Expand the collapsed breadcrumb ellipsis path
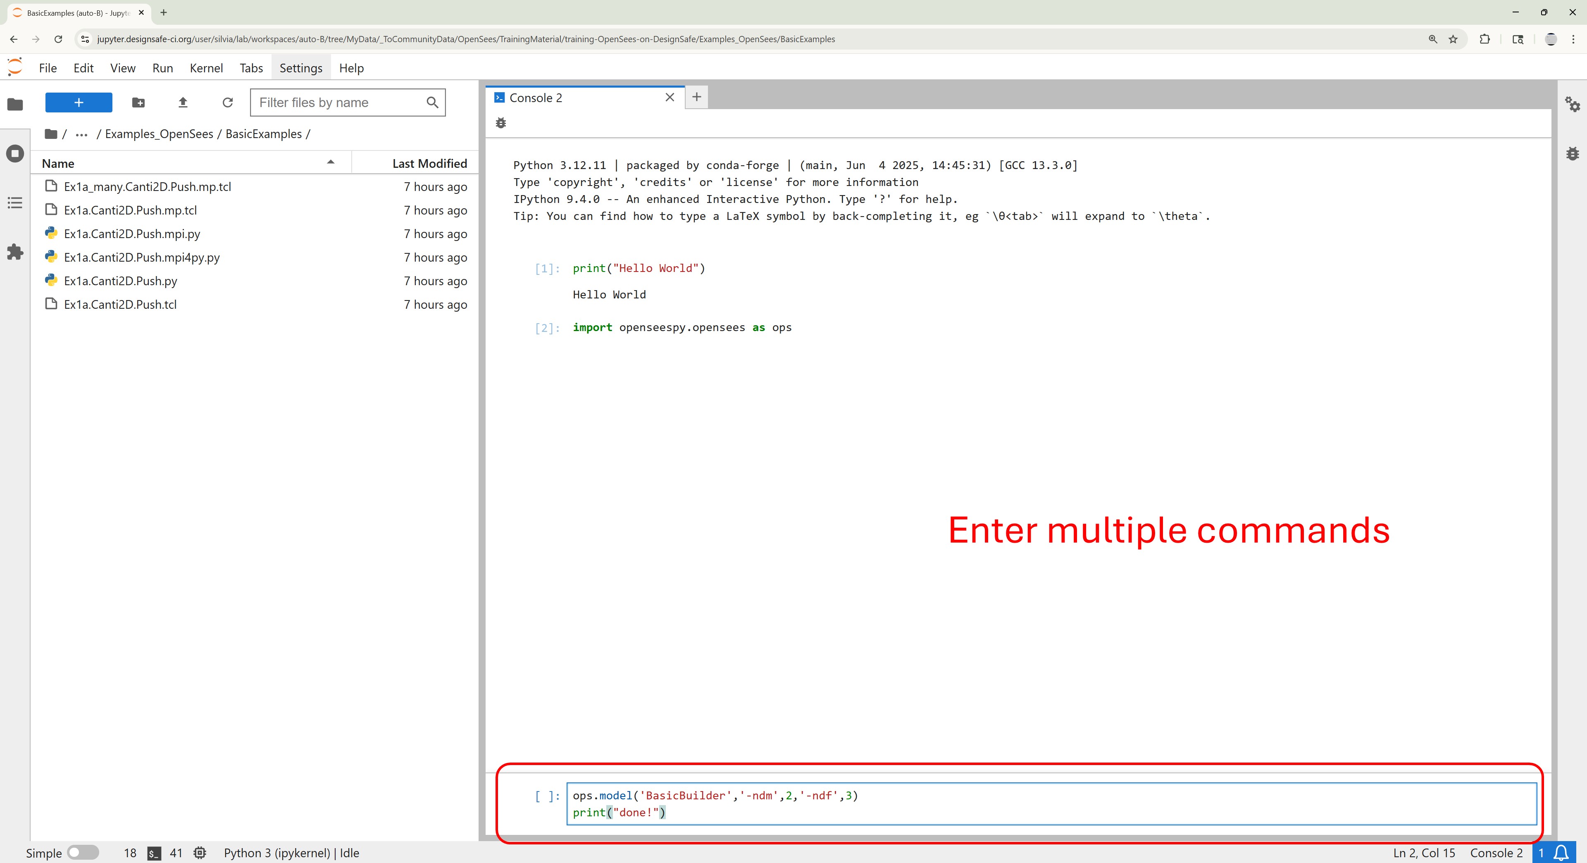 81,134
